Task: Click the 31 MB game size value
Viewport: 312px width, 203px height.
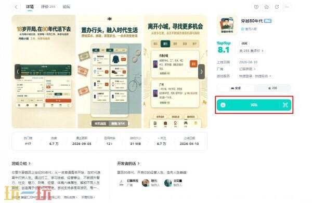Action: [x=136, y=144]
